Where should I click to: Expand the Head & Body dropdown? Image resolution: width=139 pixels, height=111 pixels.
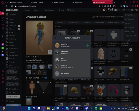(113, 22)
